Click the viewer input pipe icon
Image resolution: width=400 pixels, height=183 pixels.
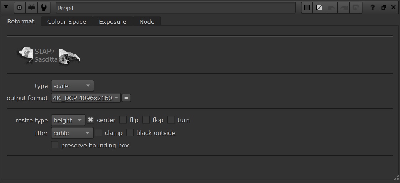pos(32,7)
